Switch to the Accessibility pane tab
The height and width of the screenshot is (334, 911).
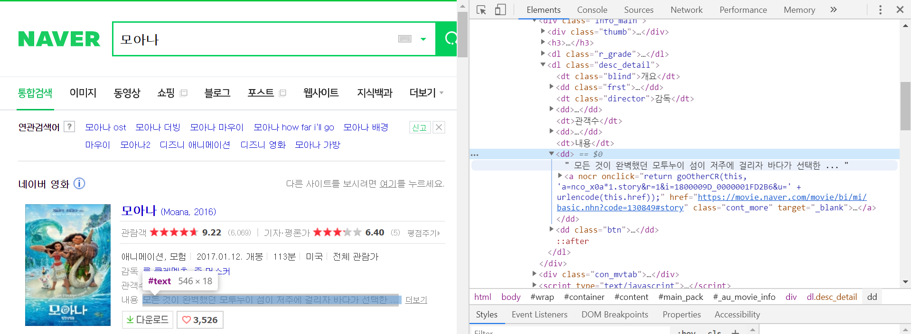click(737, 315)
